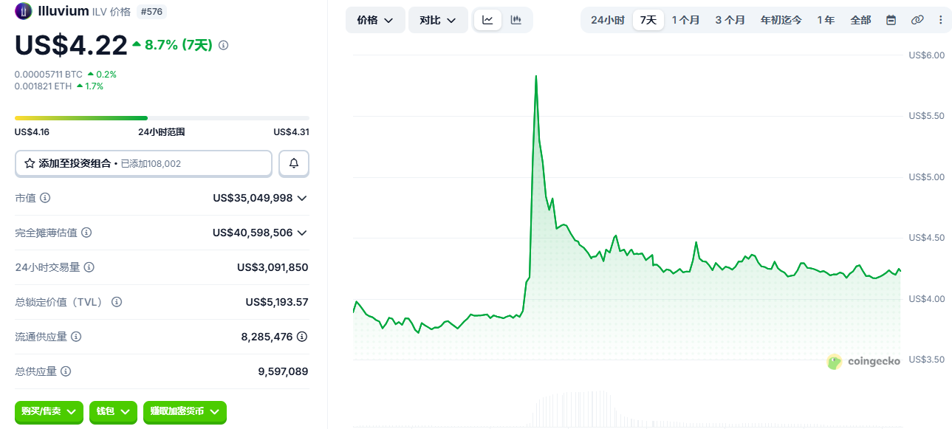Click the bell alert button

294,163
